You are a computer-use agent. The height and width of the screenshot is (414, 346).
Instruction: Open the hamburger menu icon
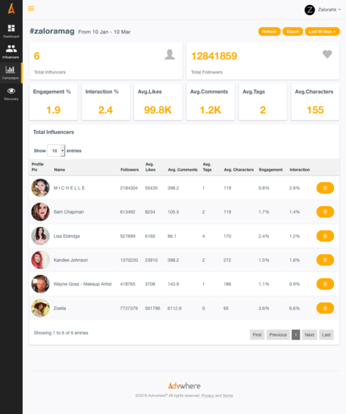click(x=31, y=9)
